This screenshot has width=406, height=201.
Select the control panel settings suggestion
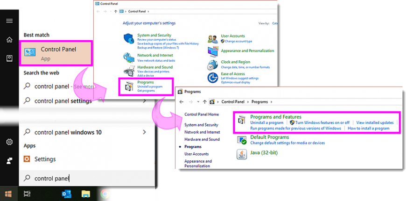click(63, 101)
